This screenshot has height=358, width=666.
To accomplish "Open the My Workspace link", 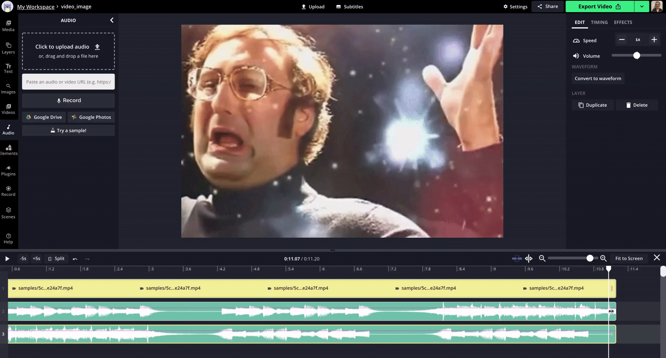I will (36, 7).
